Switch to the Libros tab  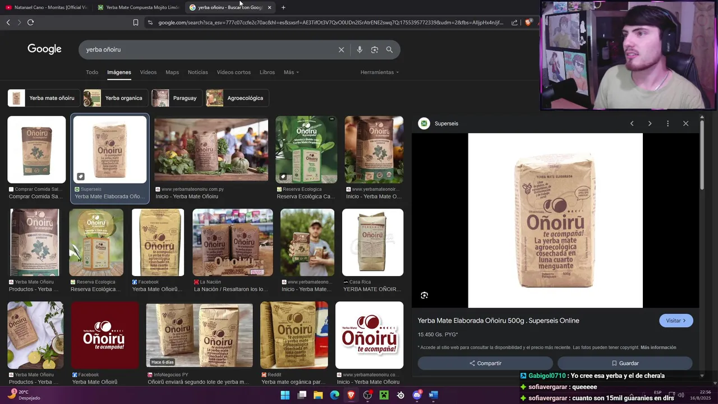click(x=267, y=72)
